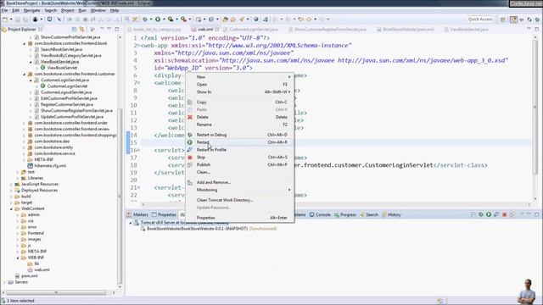Screen dimensions: 543x305
Task: Collapse the WebContent folder
Action: click(11, 209)
